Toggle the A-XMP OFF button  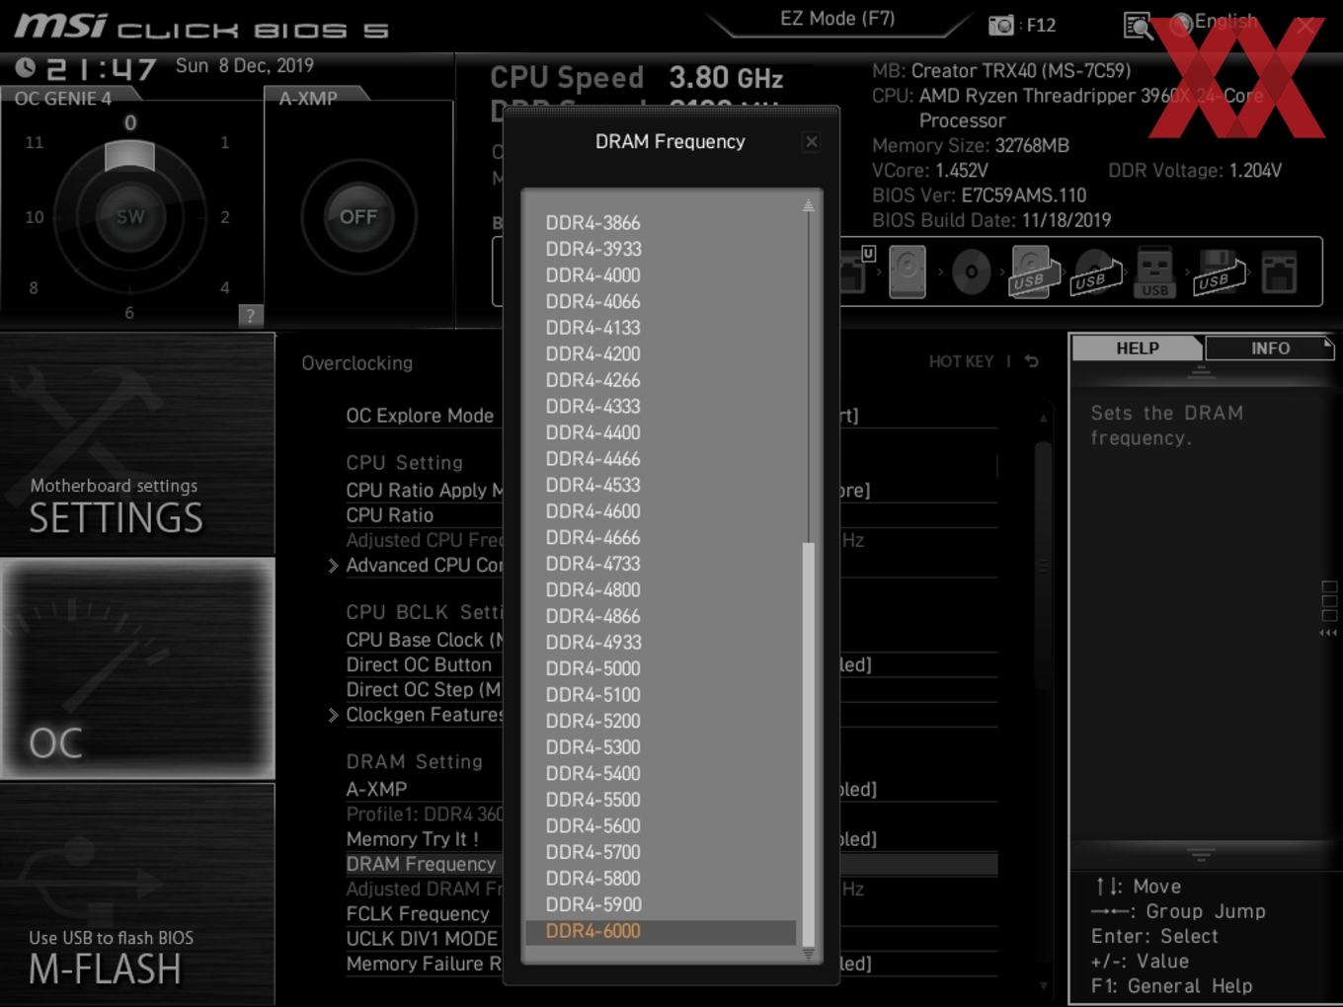[358, 216]
